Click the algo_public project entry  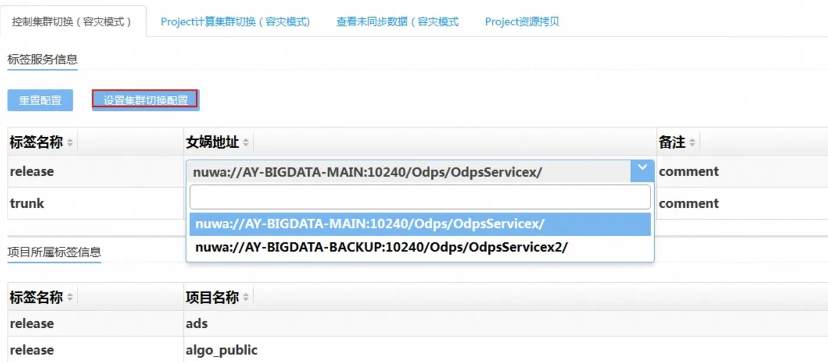tap(222, 350)
